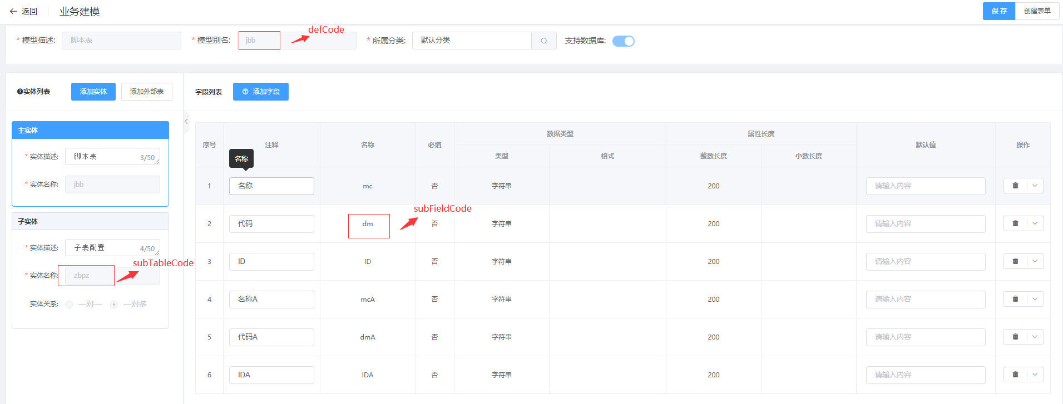Screen dimensions: 1063x404
Task: Click trash icon in the 名称A row
Action: point(1015,299)
